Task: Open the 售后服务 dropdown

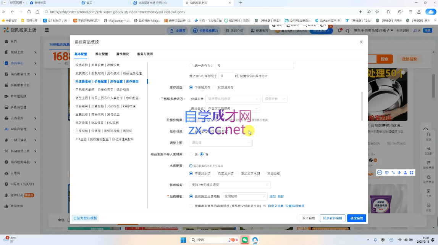Action: (x=230, y=185)
